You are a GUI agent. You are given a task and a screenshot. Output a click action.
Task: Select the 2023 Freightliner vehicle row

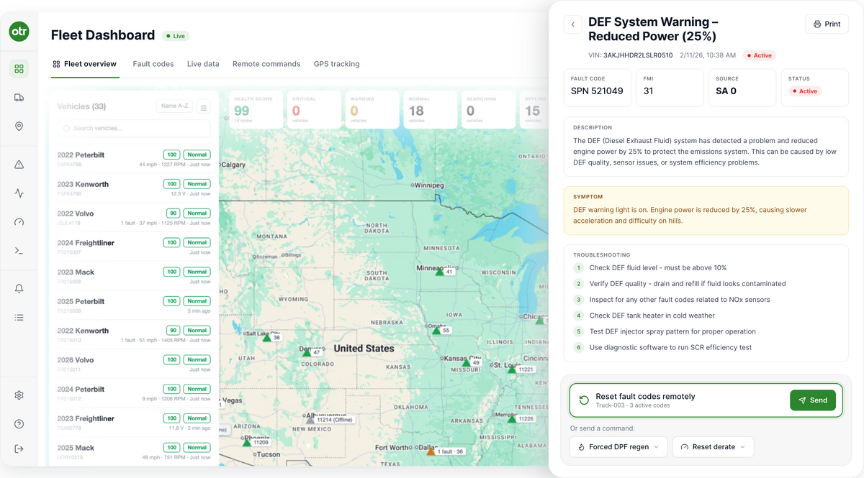click(134, 423)
